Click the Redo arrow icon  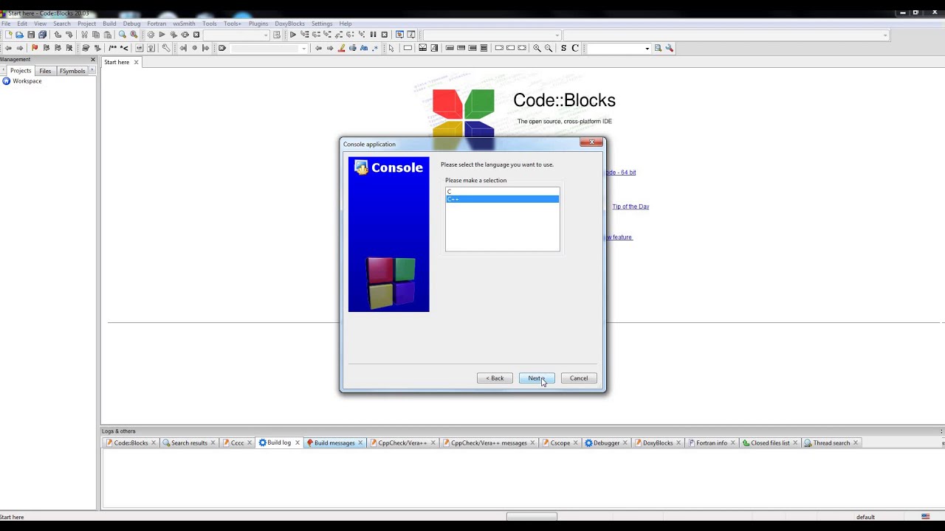click(x=69, y=35)
